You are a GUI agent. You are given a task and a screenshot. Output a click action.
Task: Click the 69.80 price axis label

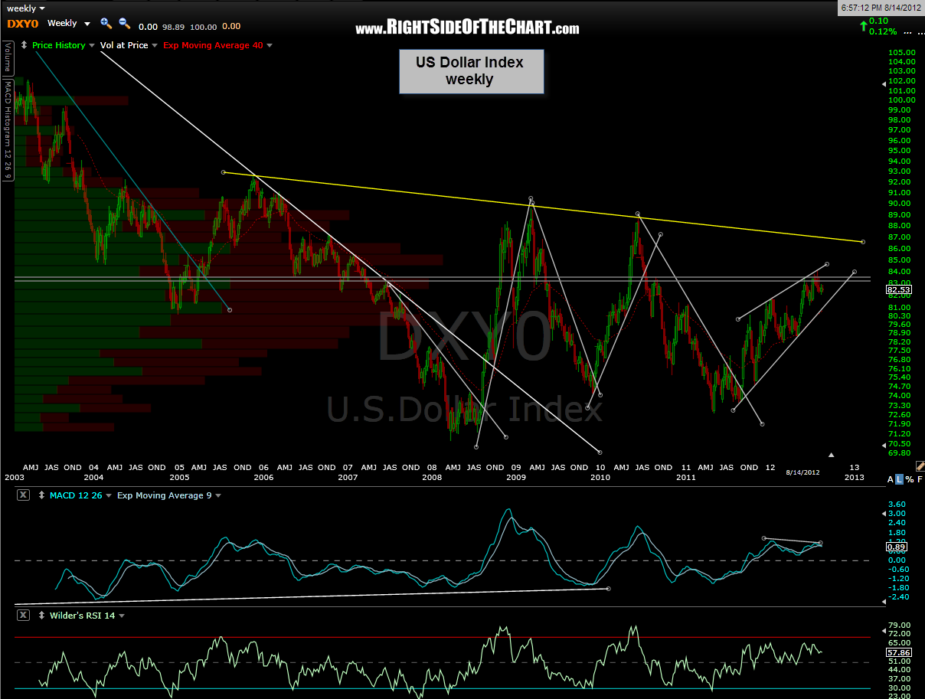pyautogui.click(x=899, y=452)
